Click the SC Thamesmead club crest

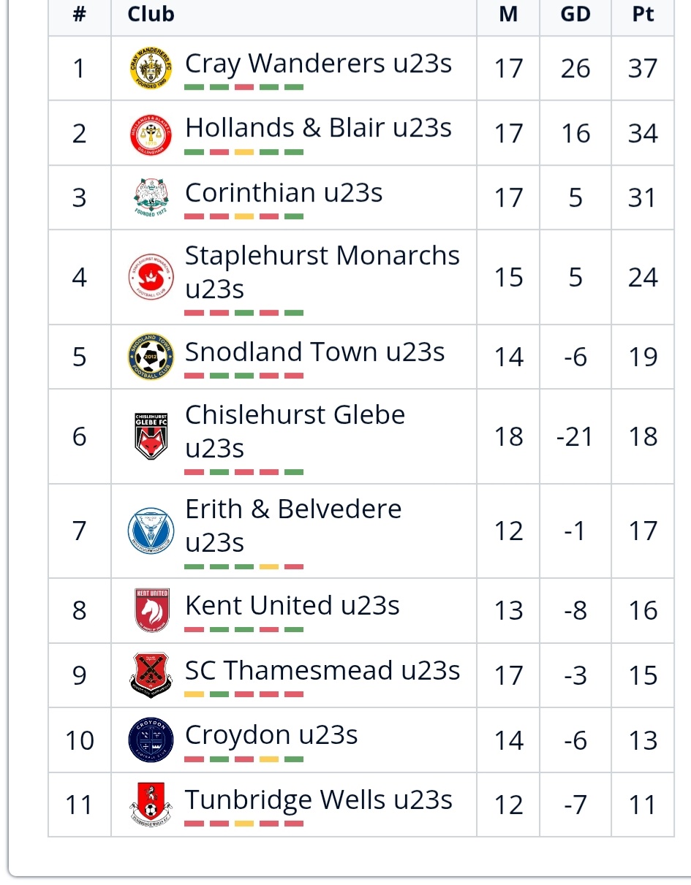click(151, 675)
